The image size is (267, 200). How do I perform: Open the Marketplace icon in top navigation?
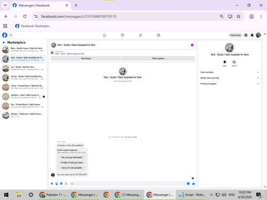[x=122, y=35]
